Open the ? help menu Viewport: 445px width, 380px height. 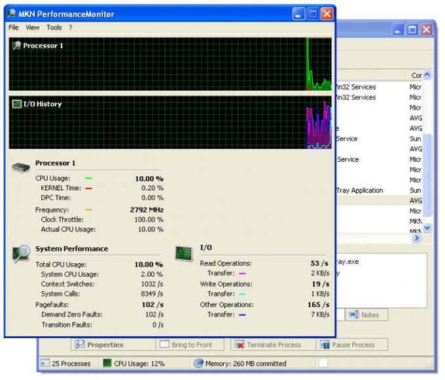pyautogui.click(x=71, y=27)
